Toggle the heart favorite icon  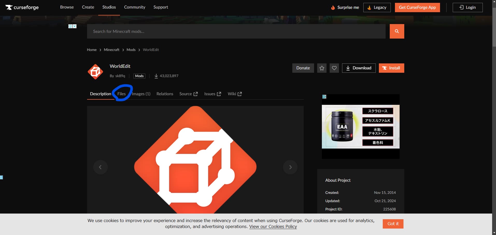click(334, 68)
